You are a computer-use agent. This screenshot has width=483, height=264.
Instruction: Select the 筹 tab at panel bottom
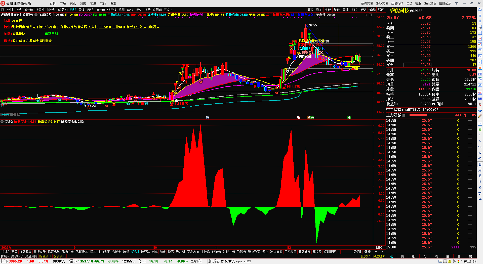[x=471, y=256]
